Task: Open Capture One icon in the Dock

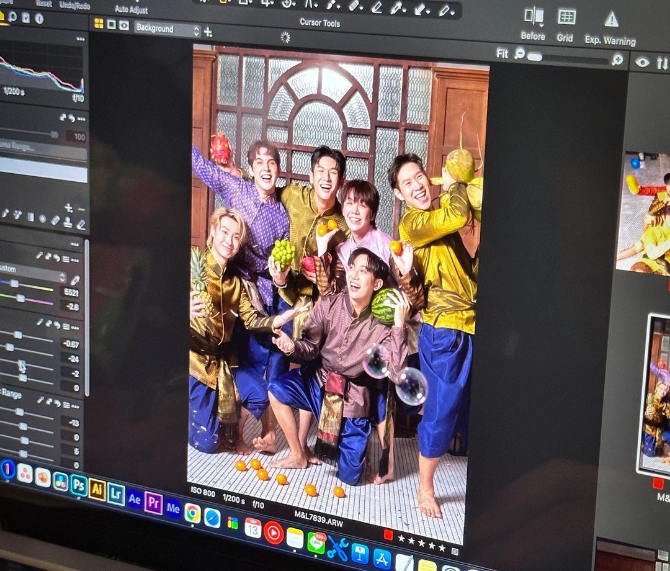Action: pos(7,470)
